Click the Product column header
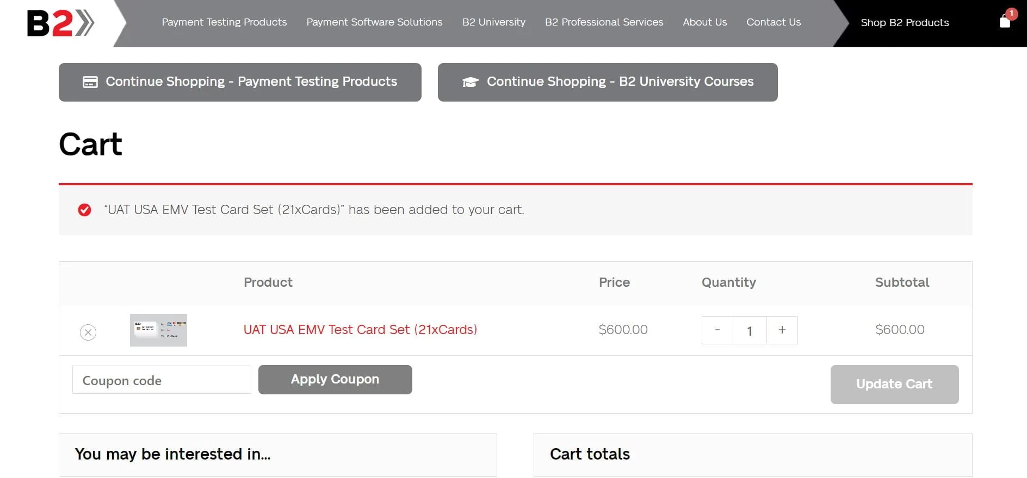This screenshot has width=1027, height=478. (x=268, y=282)
